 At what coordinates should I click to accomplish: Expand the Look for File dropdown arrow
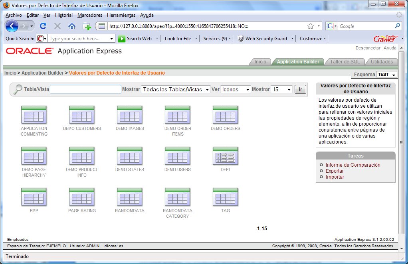[x=196, y=39]
